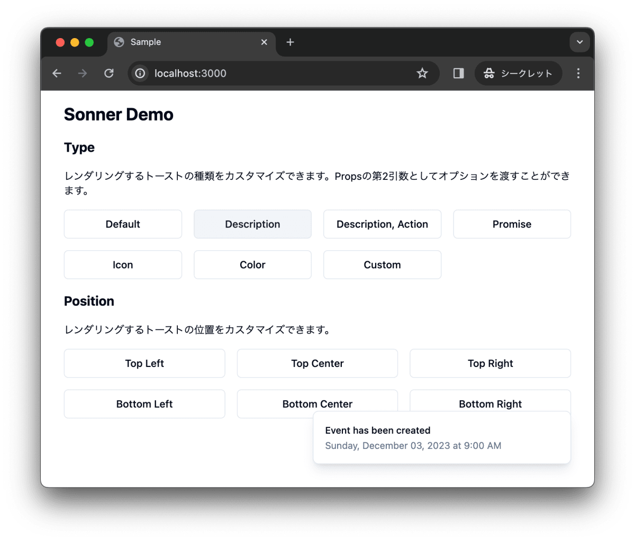Click the localhost:3000 address bar

[284, 74]
